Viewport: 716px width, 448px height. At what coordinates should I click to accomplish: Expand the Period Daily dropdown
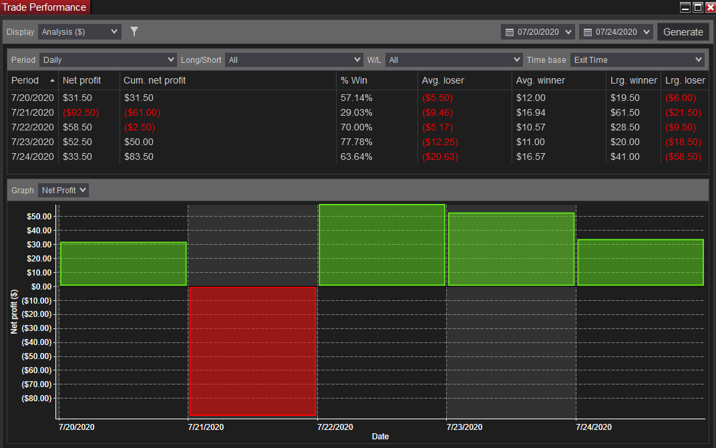[x=108, y=60]
